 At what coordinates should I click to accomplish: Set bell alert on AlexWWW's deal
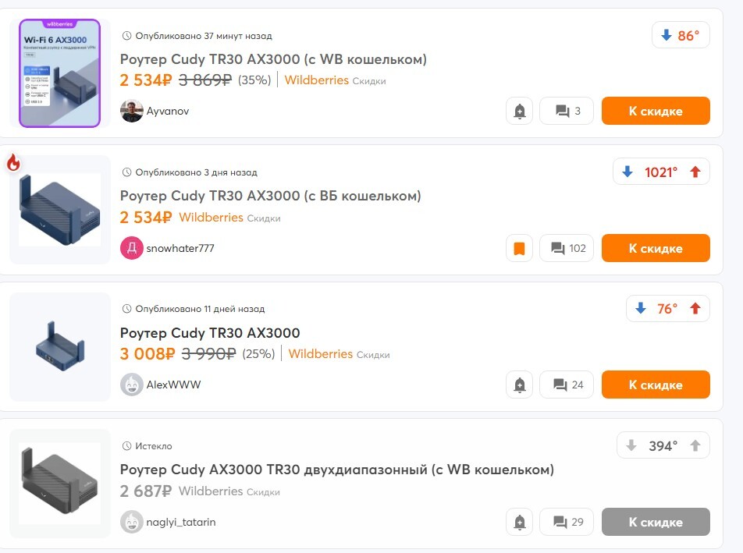coord(520,385)
